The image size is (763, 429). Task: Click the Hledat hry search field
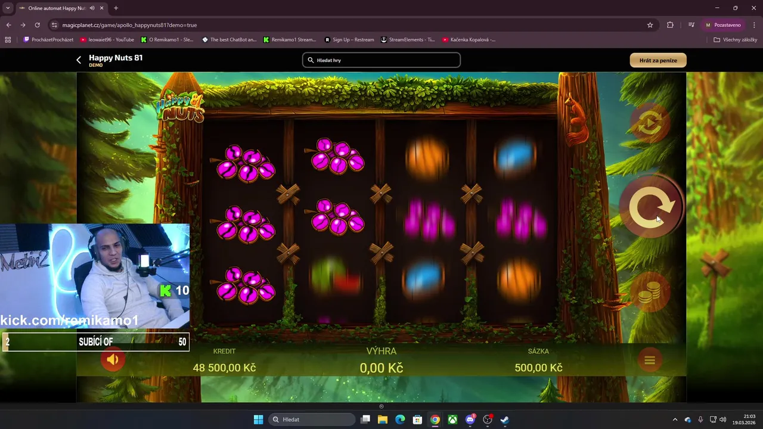381,60
